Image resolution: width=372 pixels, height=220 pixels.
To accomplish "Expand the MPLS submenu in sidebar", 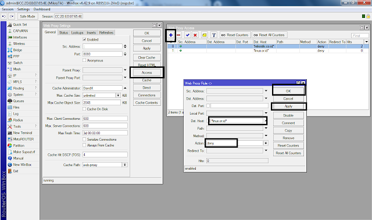I will click(36, 82).
